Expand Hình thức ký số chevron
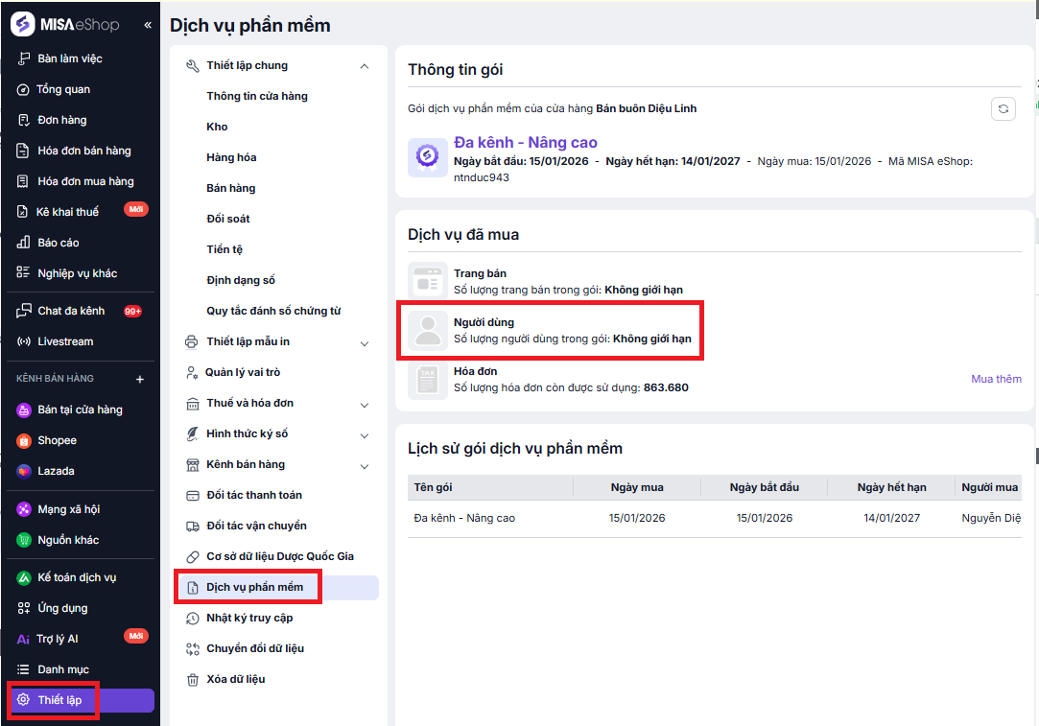 [365, 435]
